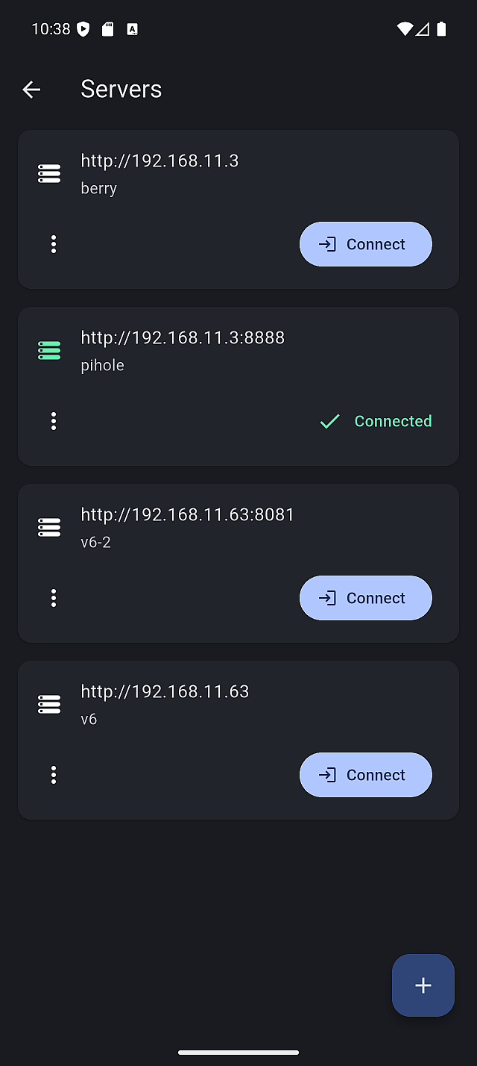Viewport: 477px width, 1066px height.
Task: Open the berry server options menu
Action: pos(54,244)
